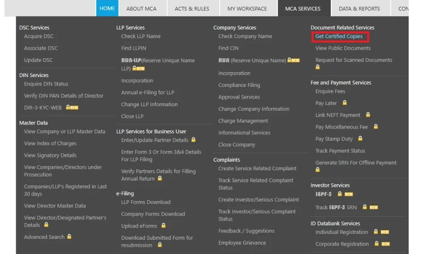Click NEW badge next to Individual Registration
Viewport: 423px width, 254px height.
(385, 232)
